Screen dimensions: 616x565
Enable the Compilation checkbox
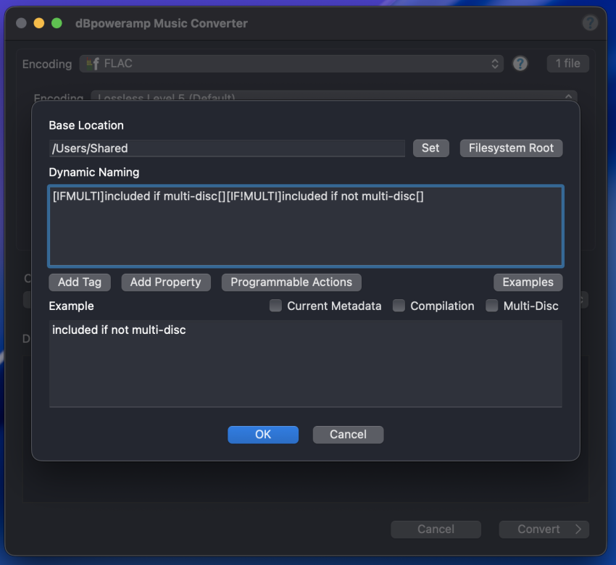[399, 306]
